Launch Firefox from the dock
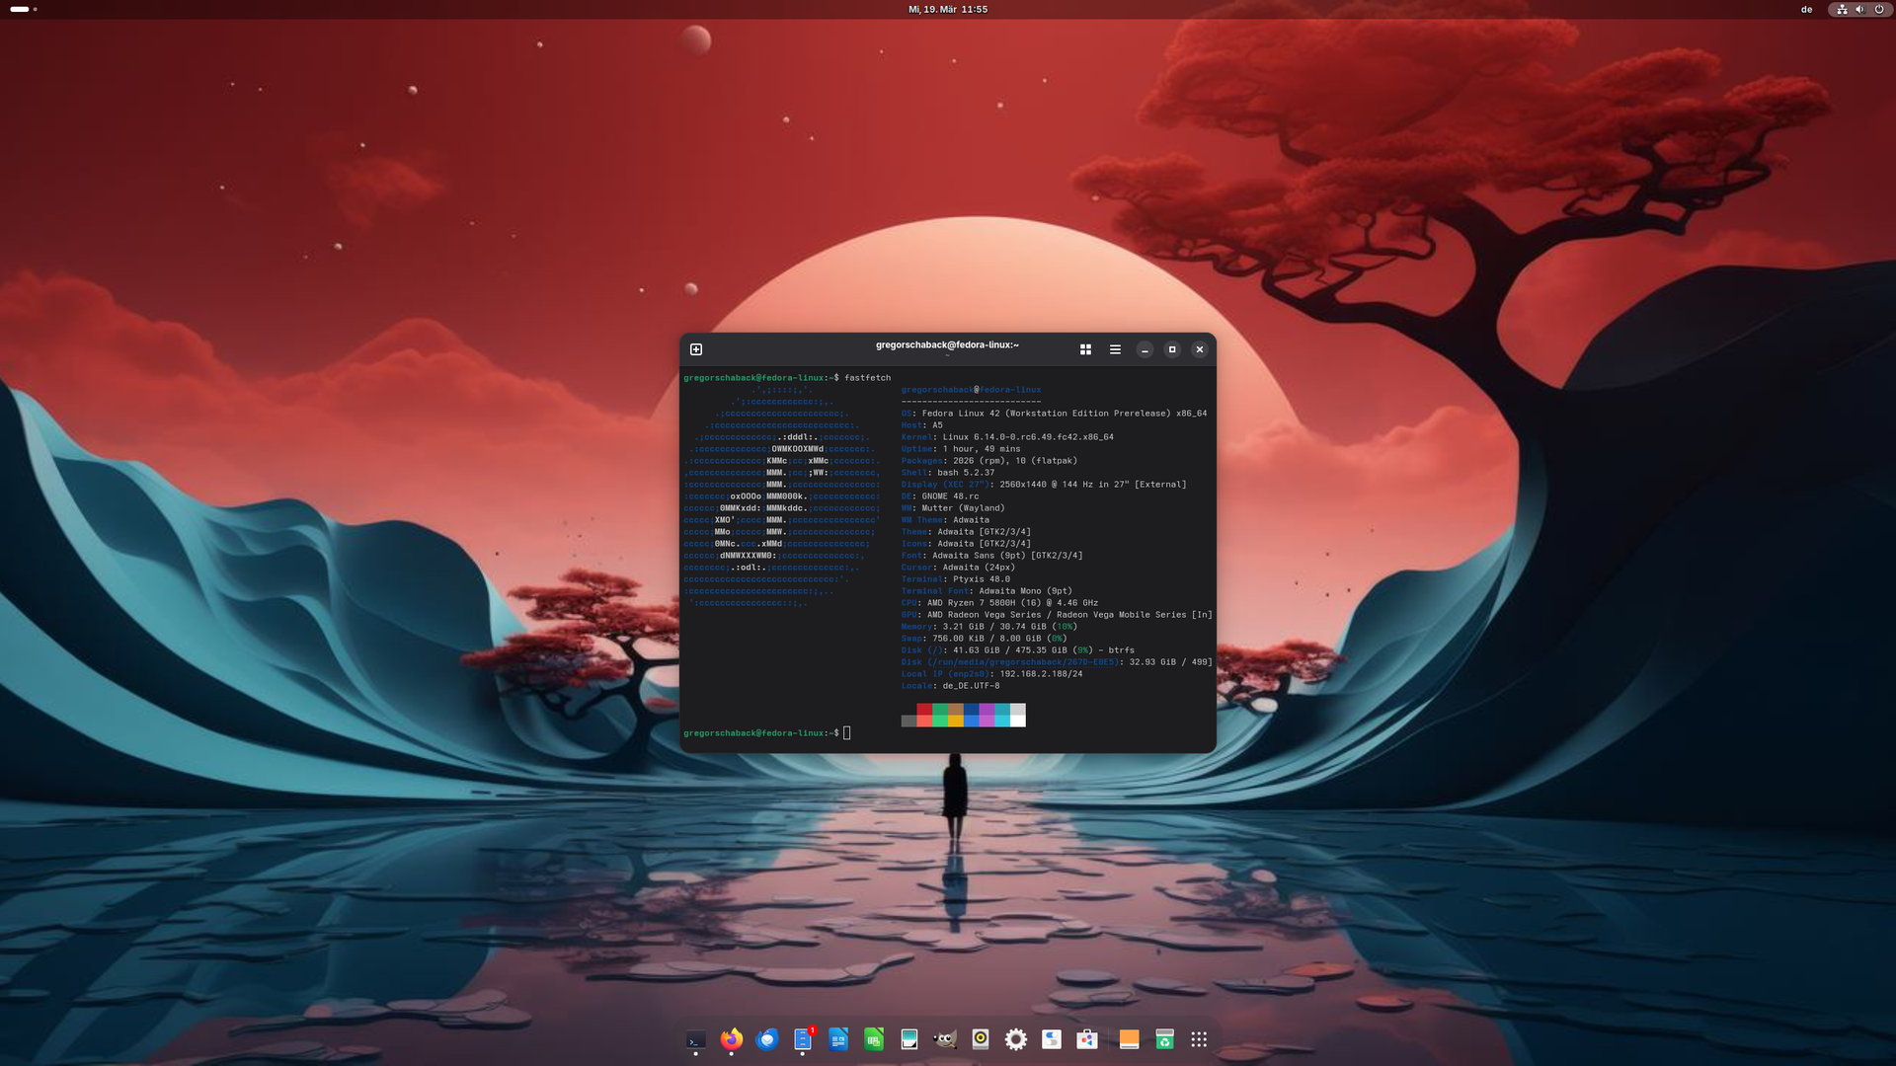1896x1066 pixels. pos(732,1039)
